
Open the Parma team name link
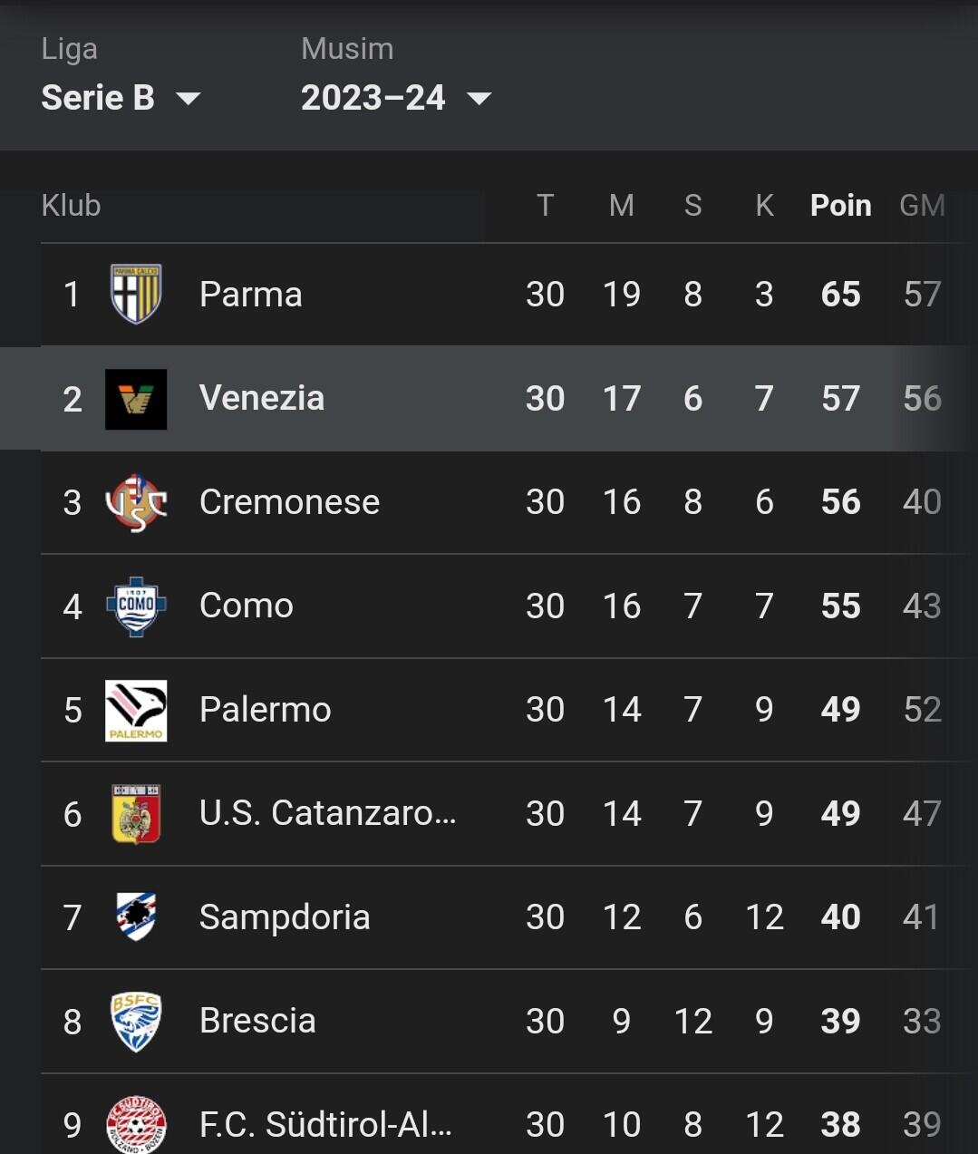[251, 295]
